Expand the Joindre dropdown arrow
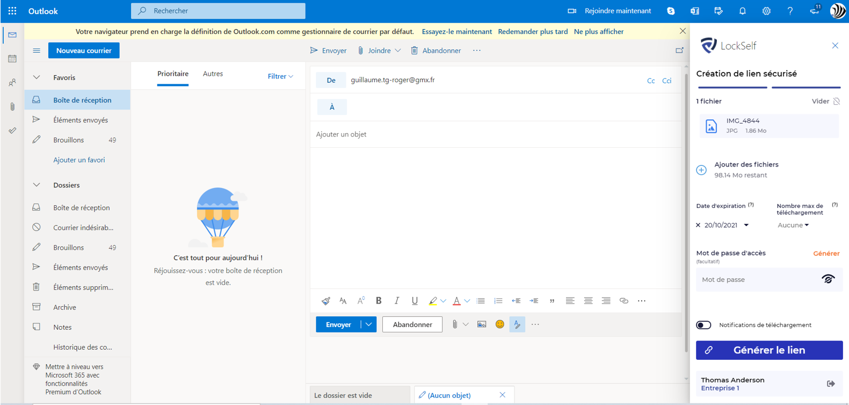 pyautogui.click(x=398, y=50)
